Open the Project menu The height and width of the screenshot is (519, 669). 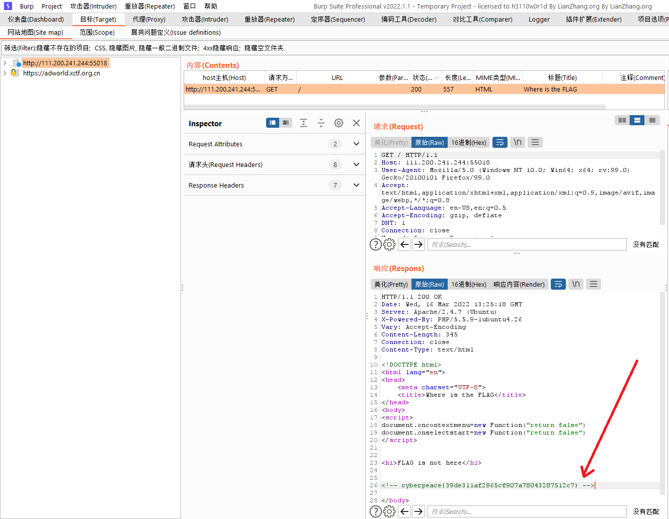coord(52,6)
